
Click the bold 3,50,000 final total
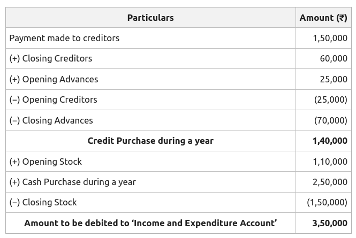pos(330,223)
